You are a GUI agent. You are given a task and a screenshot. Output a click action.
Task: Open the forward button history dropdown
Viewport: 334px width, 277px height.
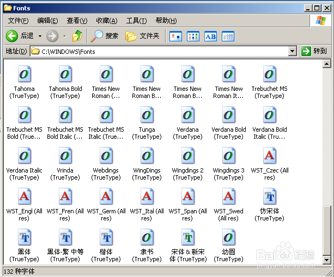coord(65,36)
